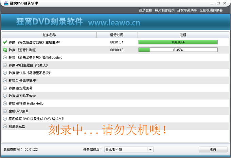Click the 进程 column header
The height and width of the screenshot is (158, 231).
[x=183, y=35]
